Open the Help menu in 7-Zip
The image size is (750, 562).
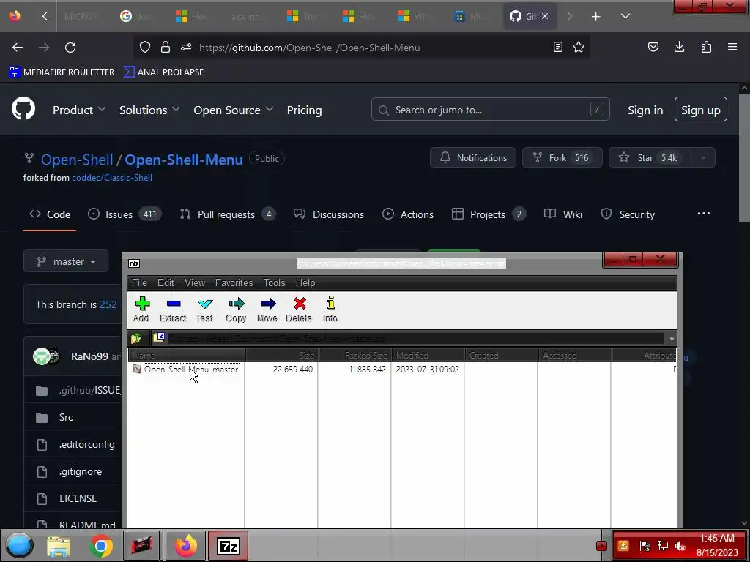click(x=305, y=283)
